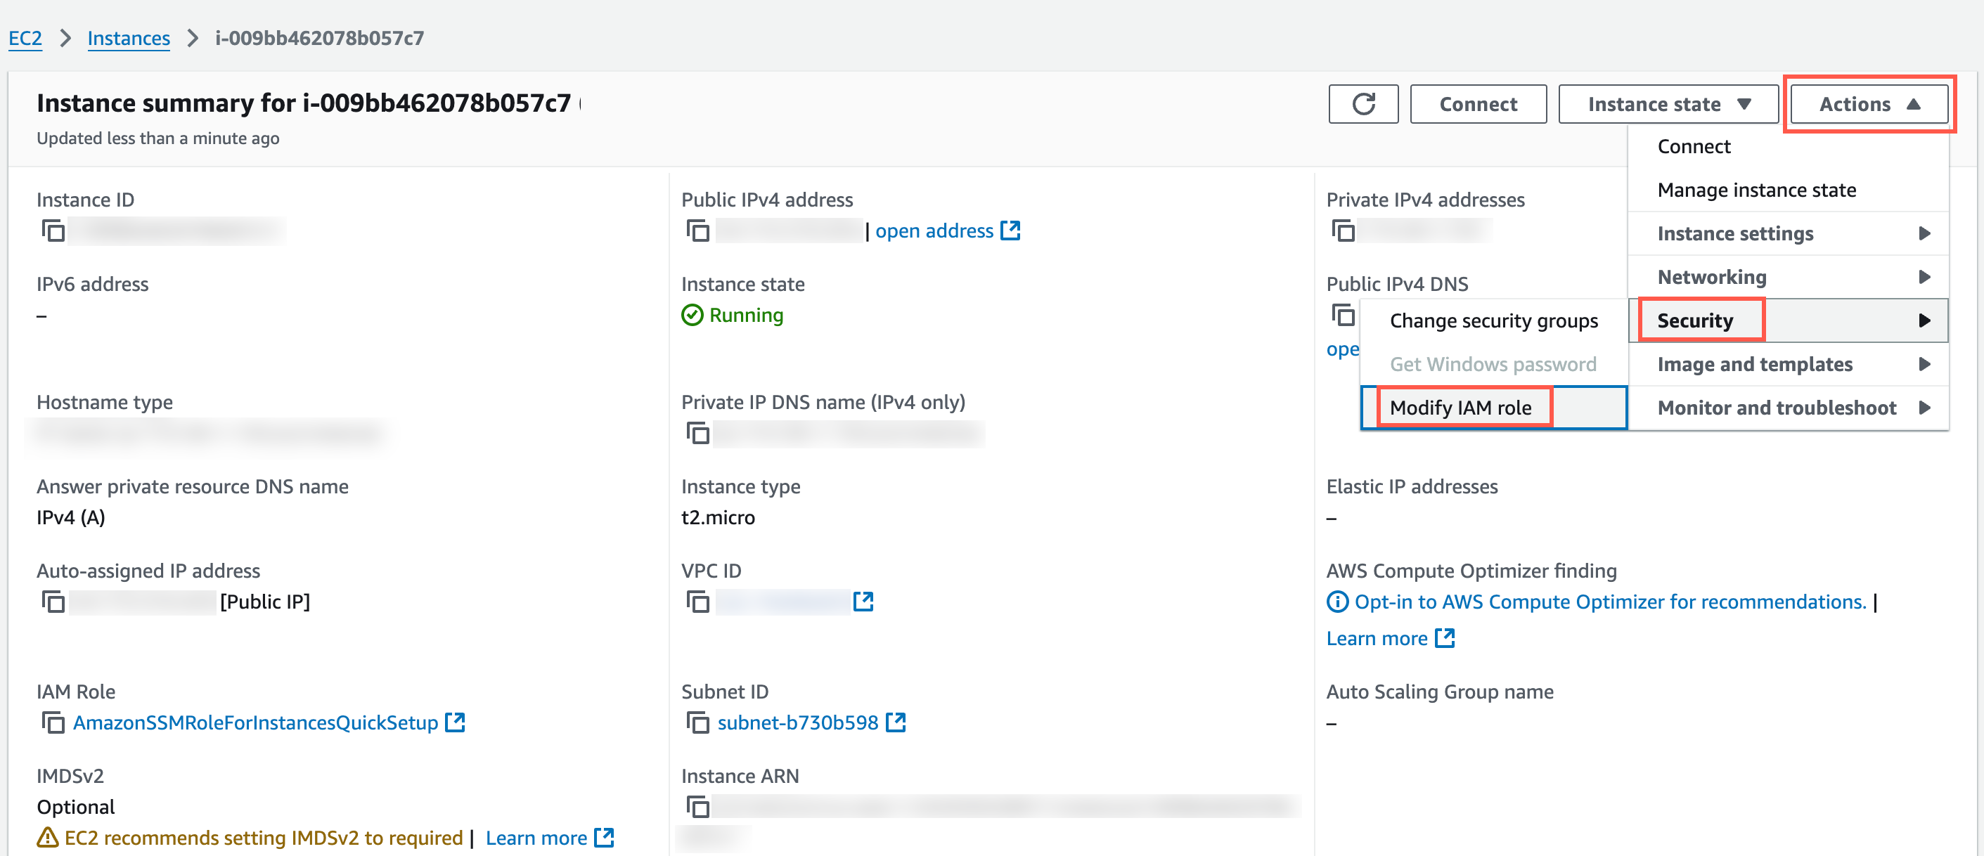
Task: Copy the IAM Role name
Action: coord(53,722)
